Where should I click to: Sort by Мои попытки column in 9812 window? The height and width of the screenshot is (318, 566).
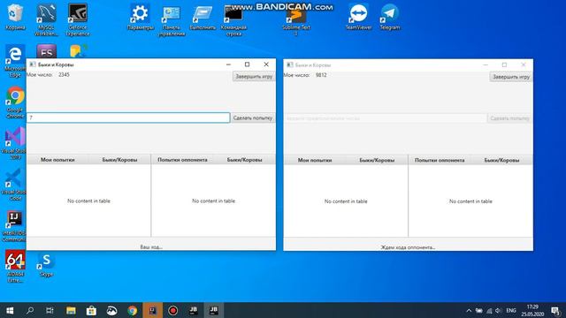click(x=315, y=160)
